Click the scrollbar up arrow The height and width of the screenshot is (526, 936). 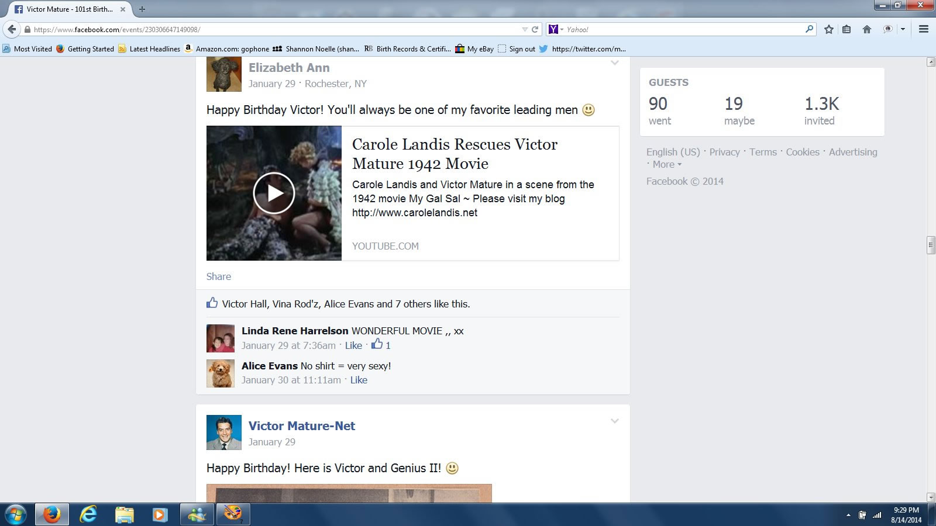click(x=931, y=62)
